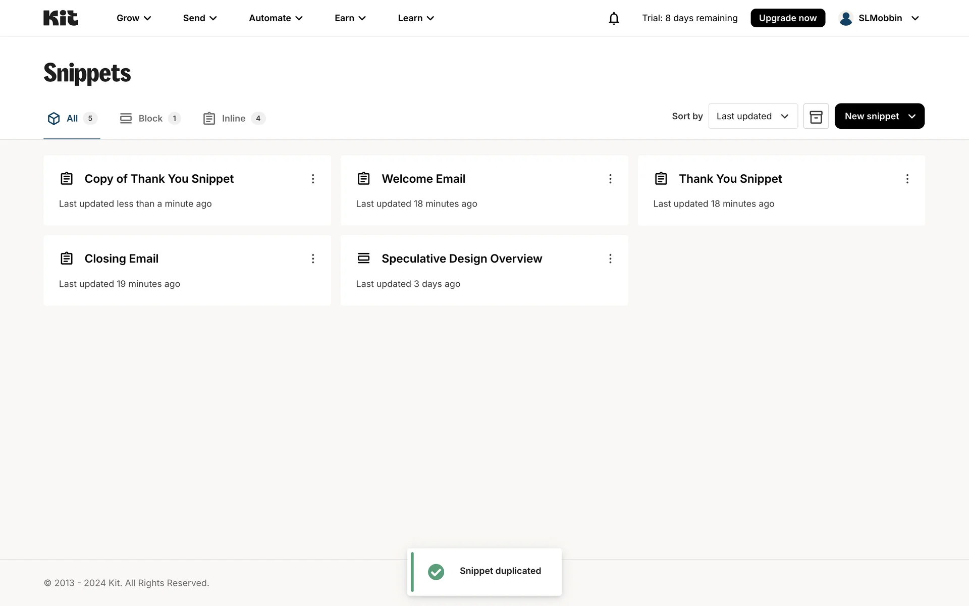Switch to the Block tab
Viewport: 969px width, 606px height.
point(150,118)
